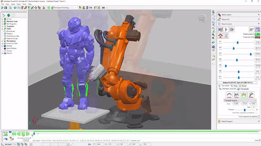Select the Tool axis option

[243, 89]
